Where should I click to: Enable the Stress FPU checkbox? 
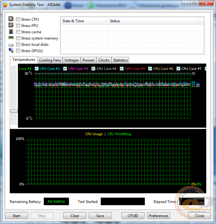[x=18, y=26]
